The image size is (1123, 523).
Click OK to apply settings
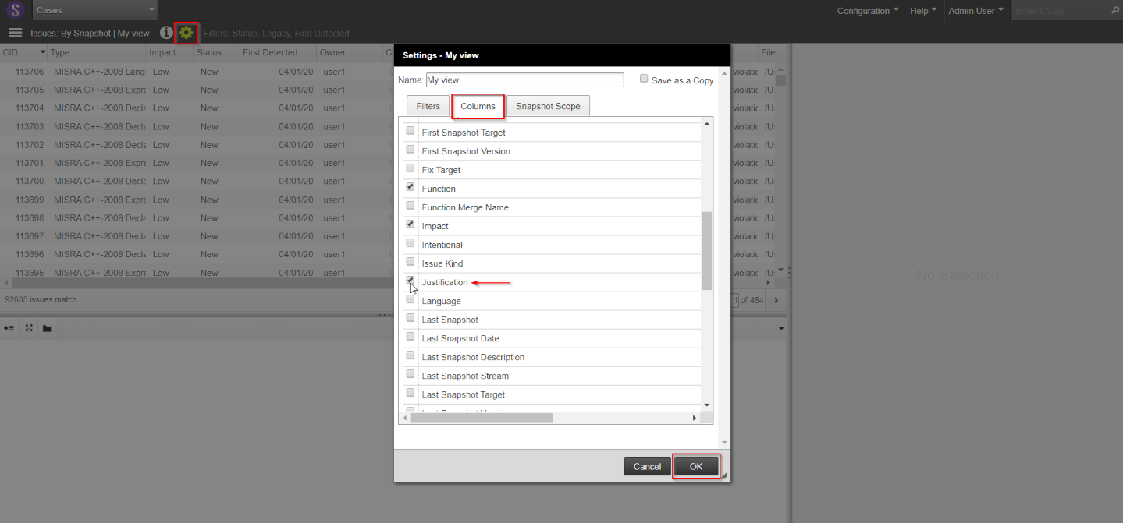tap(696, 466)
